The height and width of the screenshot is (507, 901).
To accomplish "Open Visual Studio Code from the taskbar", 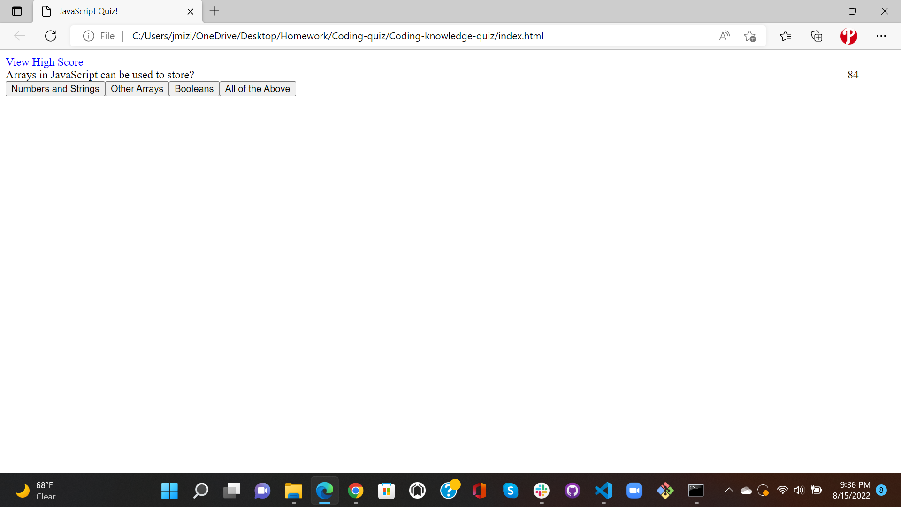I will point(603,491).
